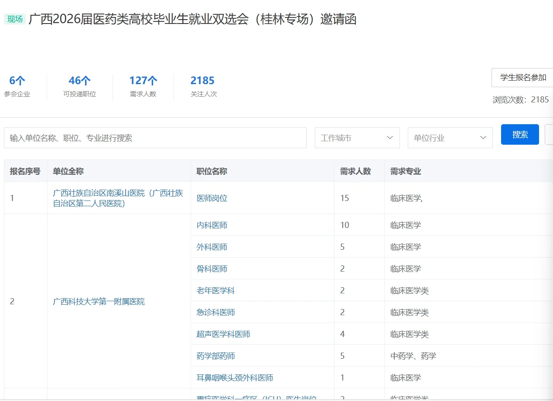Open the 药学部药师 position link

pyautogui.click(x=215, y=356)
